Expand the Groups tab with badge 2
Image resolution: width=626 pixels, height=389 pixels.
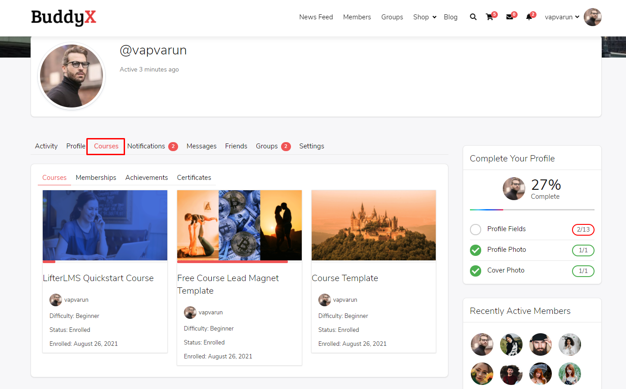(x=273, y=146)
